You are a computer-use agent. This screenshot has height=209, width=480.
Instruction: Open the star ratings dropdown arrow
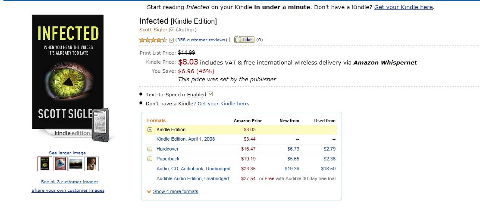171,40
